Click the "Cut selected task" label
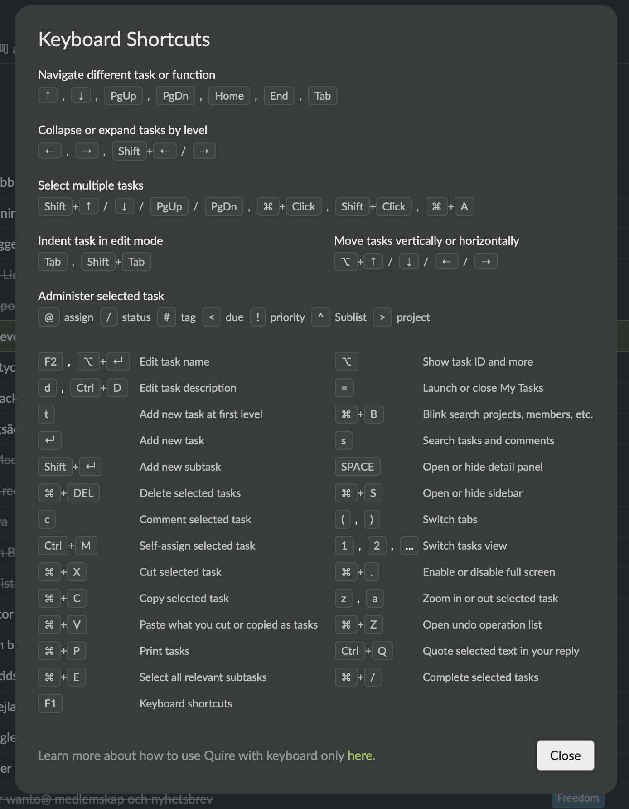This screenshot has height=809, width=629. point(181,572)
